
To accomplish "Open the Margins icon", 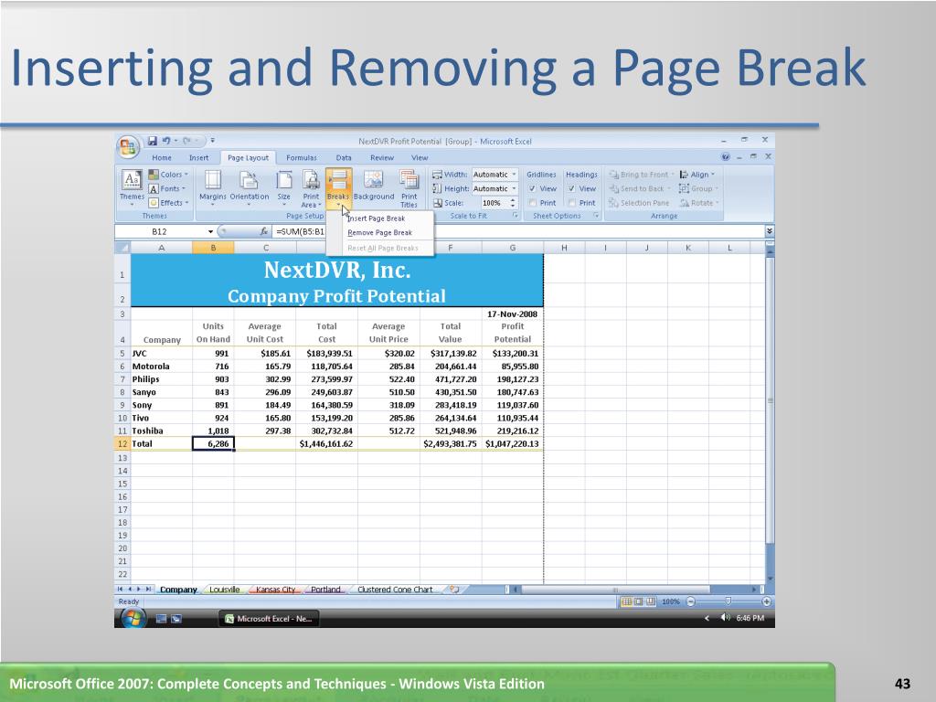I will point(212,180).
